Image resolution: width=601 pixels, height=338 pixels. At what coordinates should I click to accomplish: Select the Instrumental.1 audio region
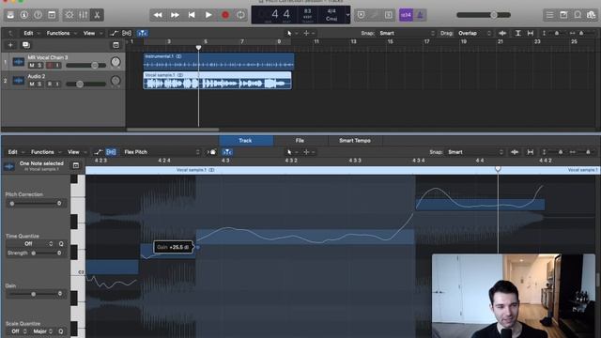pos(219,61)
